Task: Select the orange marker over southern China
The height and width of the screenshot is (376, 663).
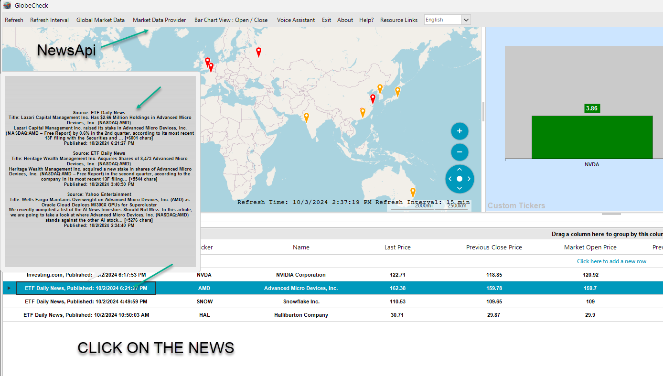Action: pos(363,113)
